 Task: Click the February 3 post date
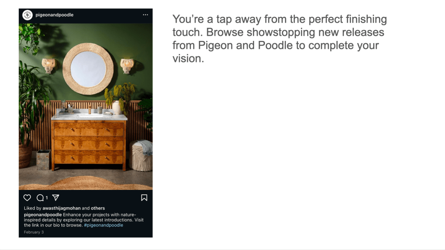33,232
